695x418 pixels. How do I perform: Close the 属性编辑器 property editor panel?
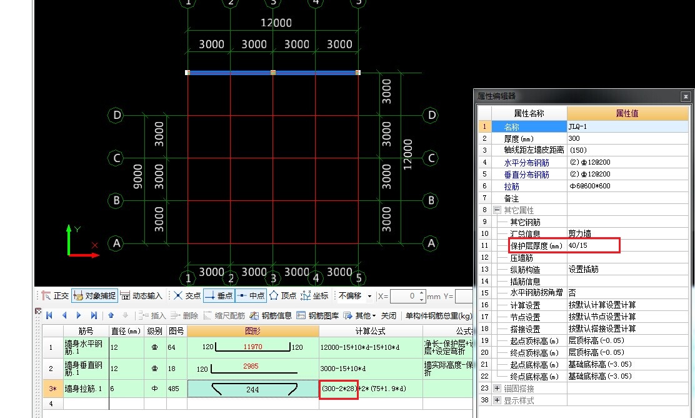(686, 96)
